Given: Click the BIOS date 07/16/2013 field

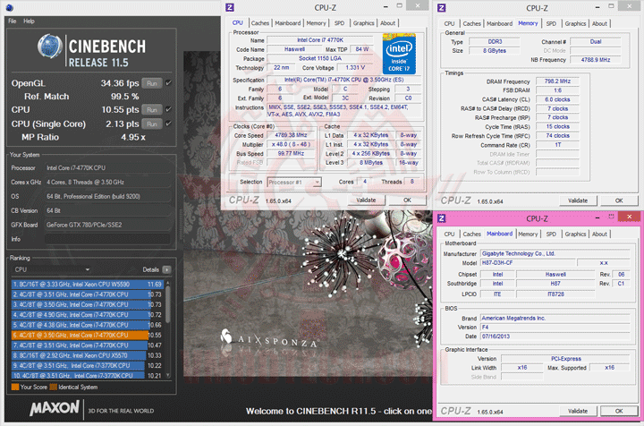Looking at the screenshot, I should [x=555, y=336].
